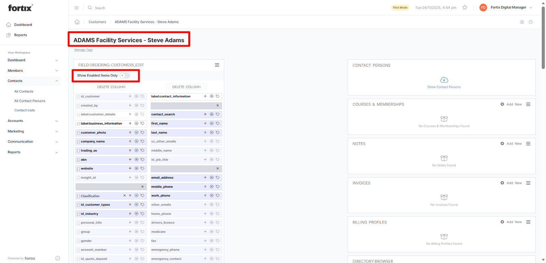Click the home breadcrumb icon
Viewport: 546px width, 263px height.
click(x=77, y=22)
